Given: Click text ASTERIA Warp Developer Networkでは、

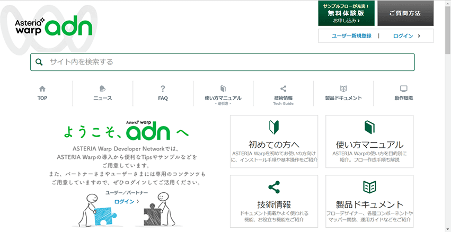Looking at the screenshot, I should 126,149.
